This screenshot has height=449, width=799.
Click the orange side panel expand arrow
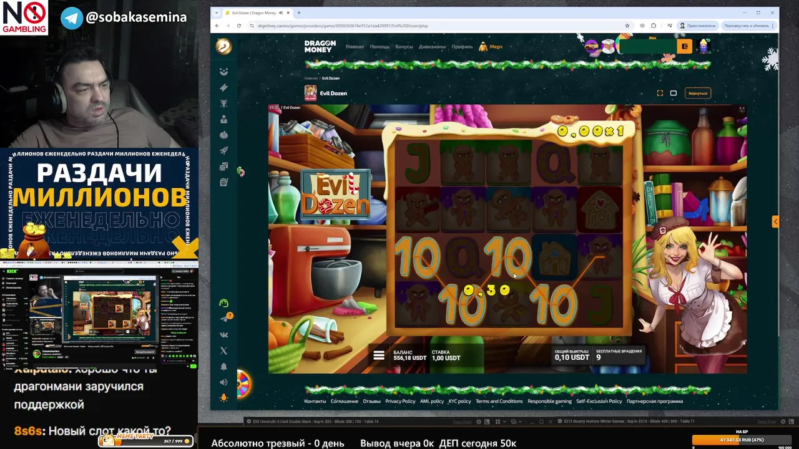click(775, 221)
